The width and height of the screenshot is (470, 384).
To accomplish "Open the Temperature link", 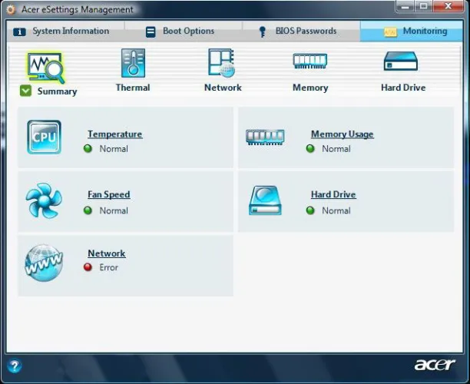I will [114, 134].
